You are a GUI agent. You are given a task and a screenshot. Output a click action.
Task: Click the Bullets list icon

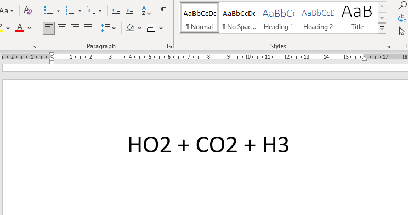[48, 10]
